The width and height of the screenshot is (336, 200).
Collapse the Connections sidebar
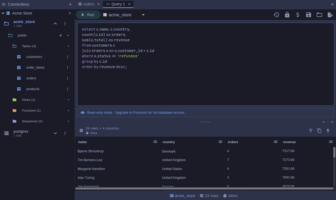3,4
